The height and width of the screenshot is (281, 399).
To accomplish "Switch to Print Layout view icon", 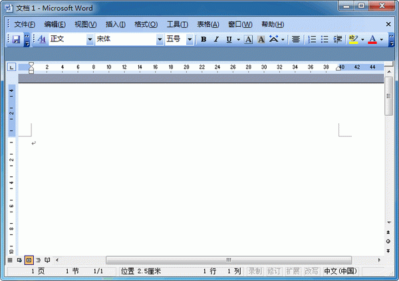I will [29, 260].
